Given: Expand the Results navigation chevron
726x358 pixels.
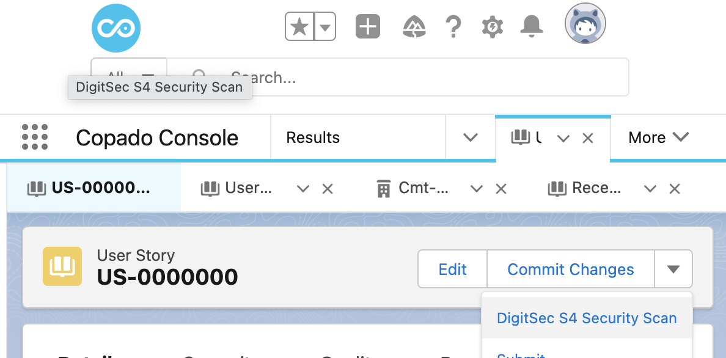Looking at the screenshot, I should coord(471,137).
